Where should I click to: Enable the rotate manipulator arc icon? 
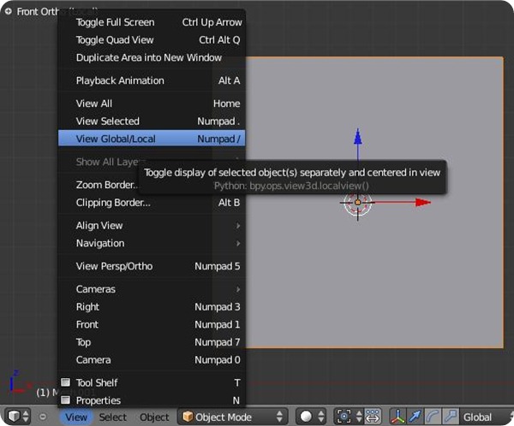(433, 417)
